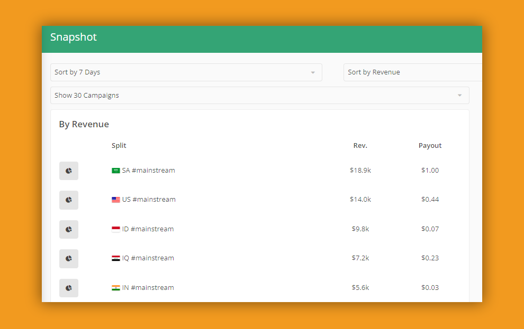Open pie chart for SA #mainstream row
Screen dimensions: 524x329
[69, 171]
